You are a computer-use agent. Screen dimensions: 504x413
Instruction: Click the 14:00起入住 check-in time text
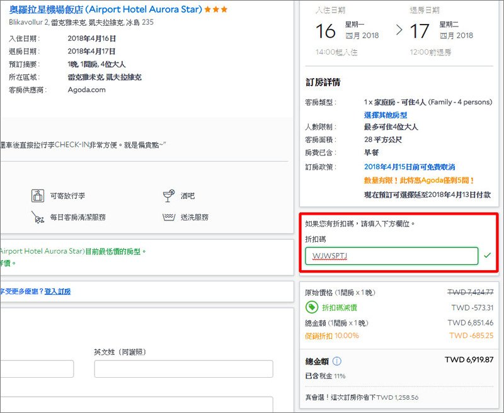[336, 52]
